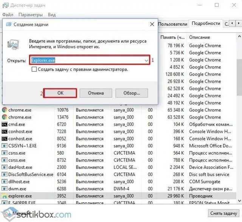This screenshot has width=242, height=222.
Task: Switch to the Пользователи tab
Action: pos(172,24)
